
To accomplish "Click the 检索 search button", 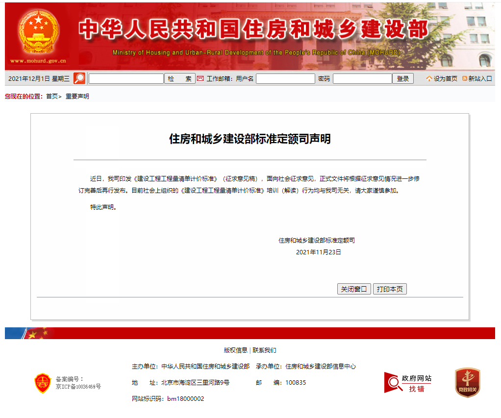I will 180,78.
